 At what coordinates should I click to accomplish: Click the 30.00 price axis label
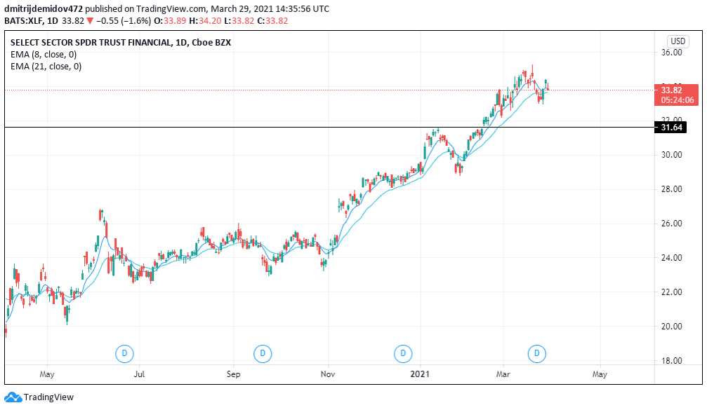tap(671, 154)
